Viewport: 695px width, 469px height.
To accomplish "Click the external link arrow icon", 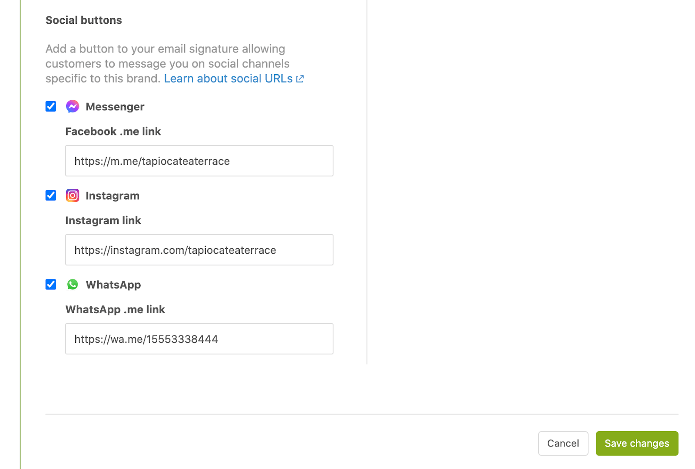I will (300, 79).
